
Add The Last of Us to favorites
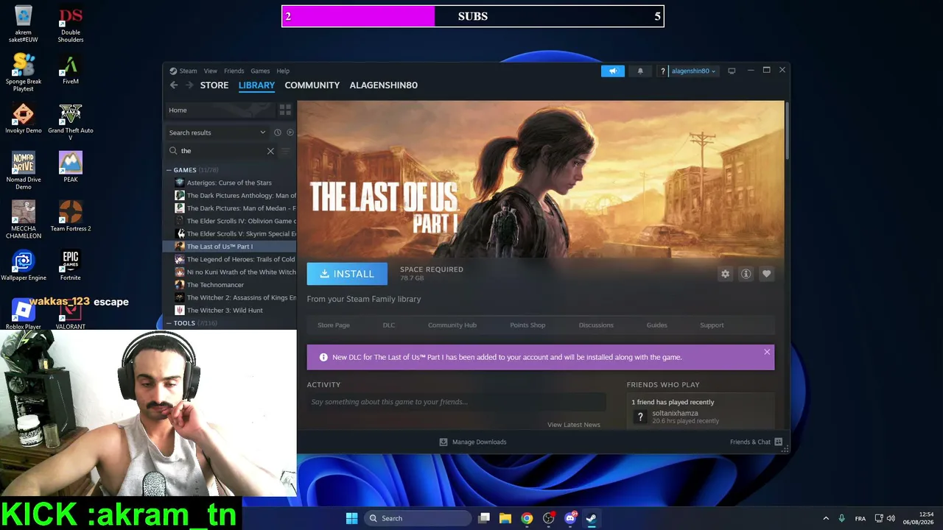[766, 274]
